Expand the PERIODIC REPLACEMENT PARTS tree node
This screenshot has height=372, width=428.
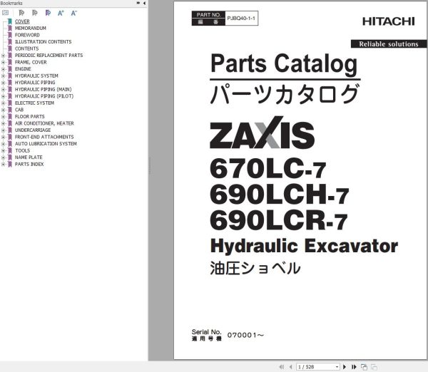[4, 56]
